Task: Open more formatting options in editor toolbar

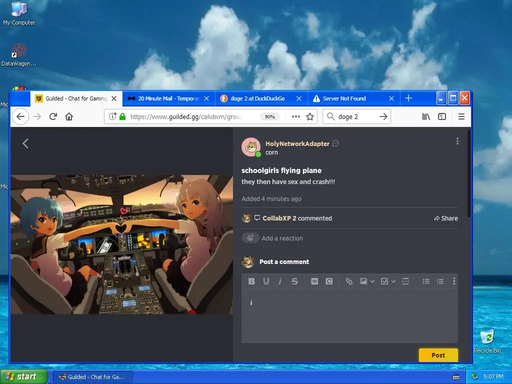Action: pyautogui.click(x=454, y=281)
